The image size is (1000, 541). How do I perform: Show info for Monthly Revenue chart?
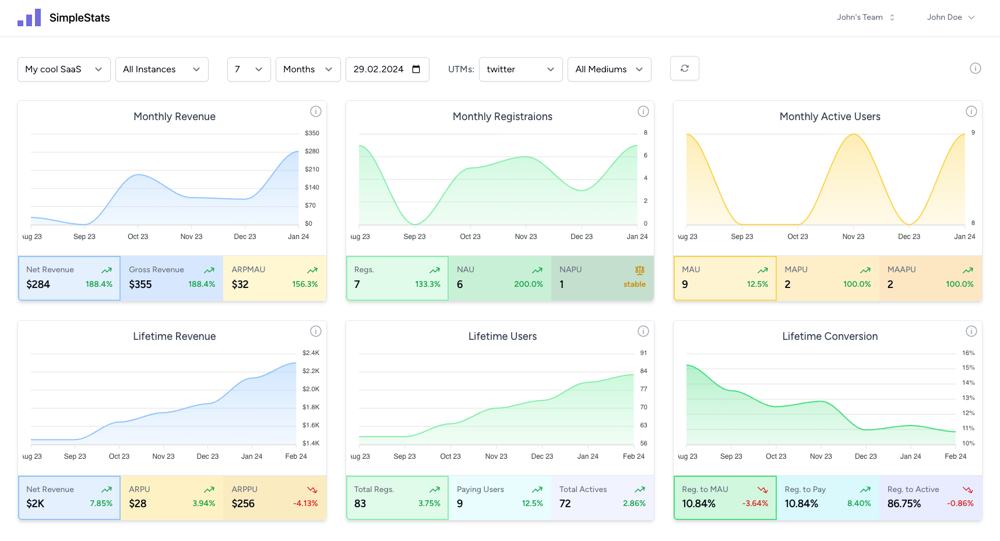[315, 111]
